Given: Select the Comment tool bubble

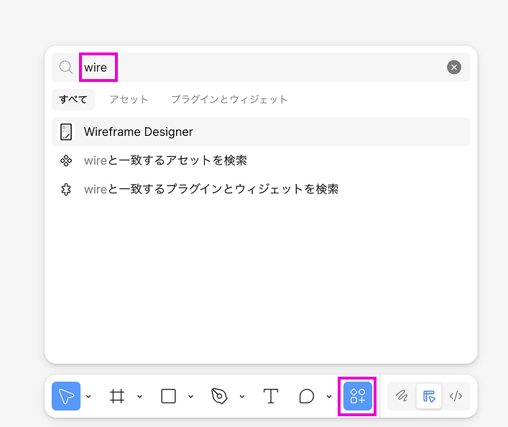Looking at the screenshot, I should tap(307, 396).
